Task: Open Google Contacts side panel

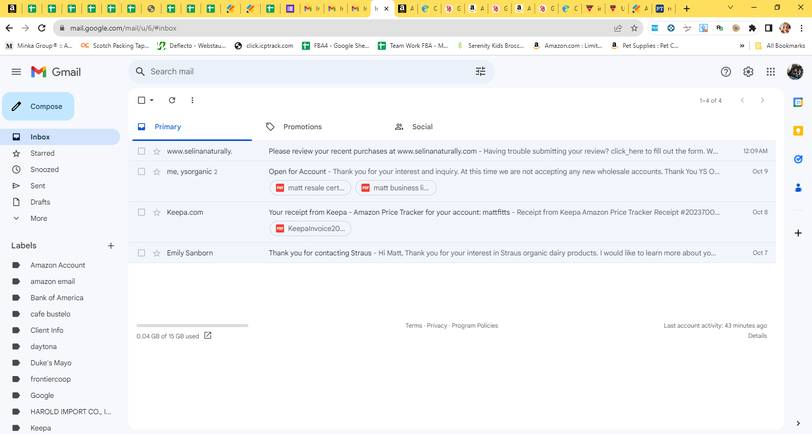Action: point(798,188)
